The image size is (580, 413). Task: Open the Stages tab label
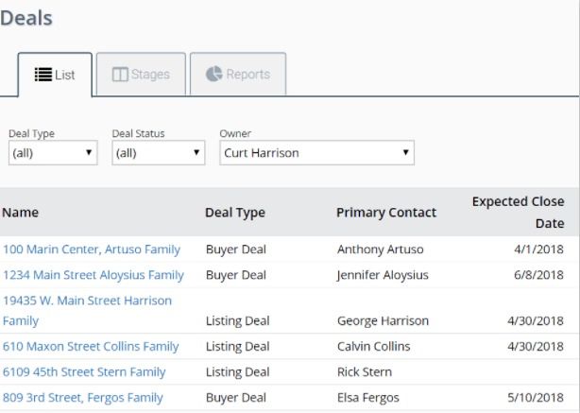(150, 75)
